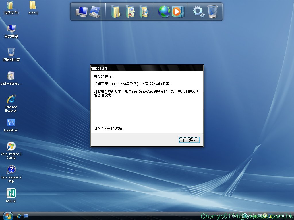Open the music folder icon in the dock

click(144, 12)
